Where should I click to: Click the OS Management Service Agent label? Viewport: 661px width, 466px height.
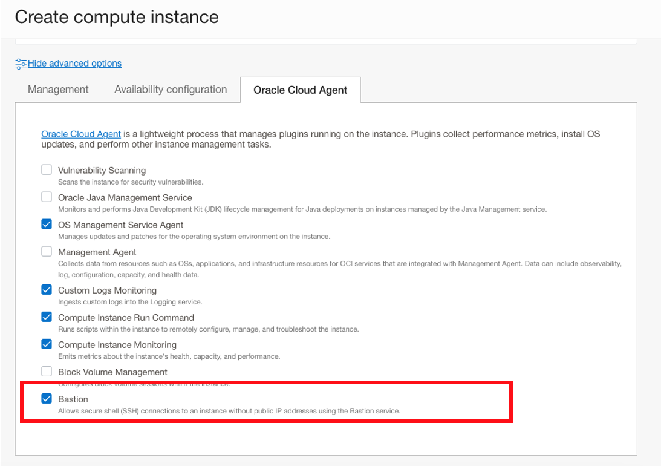coord(120,225)
